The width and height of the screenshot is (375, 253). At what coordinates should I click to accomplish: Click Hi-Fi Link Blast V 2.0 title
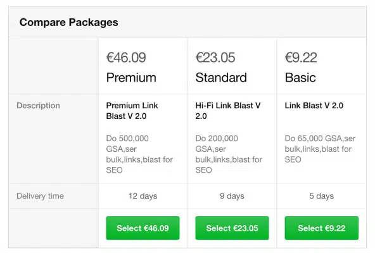(x=228, y=111)
